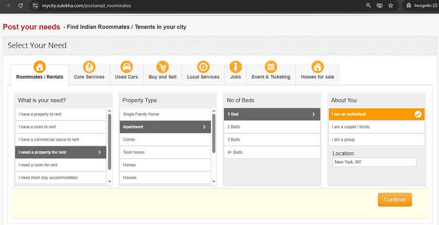Click the Property Type list down arrow
The width and height of the screenshot is (439, 225).
pyautogui.click(x=214, y=181)
